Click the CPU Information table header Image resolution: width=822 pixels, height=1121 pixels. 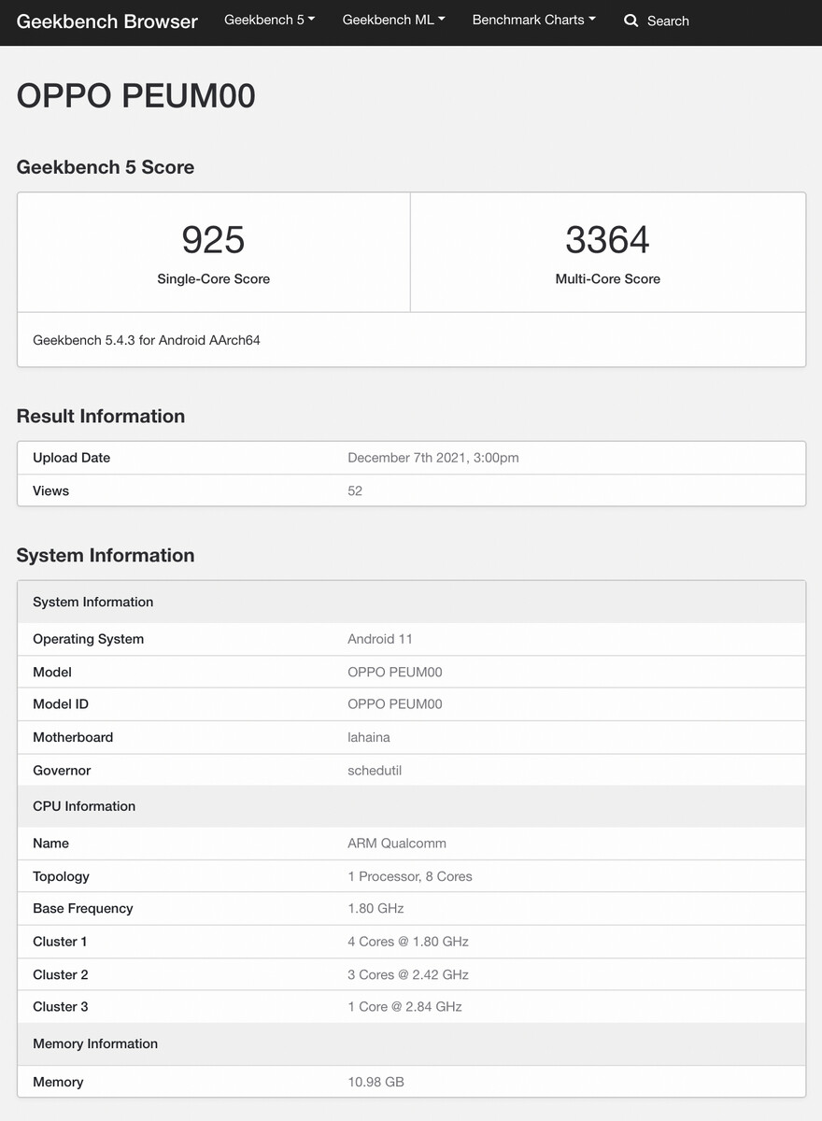point(411,806)
